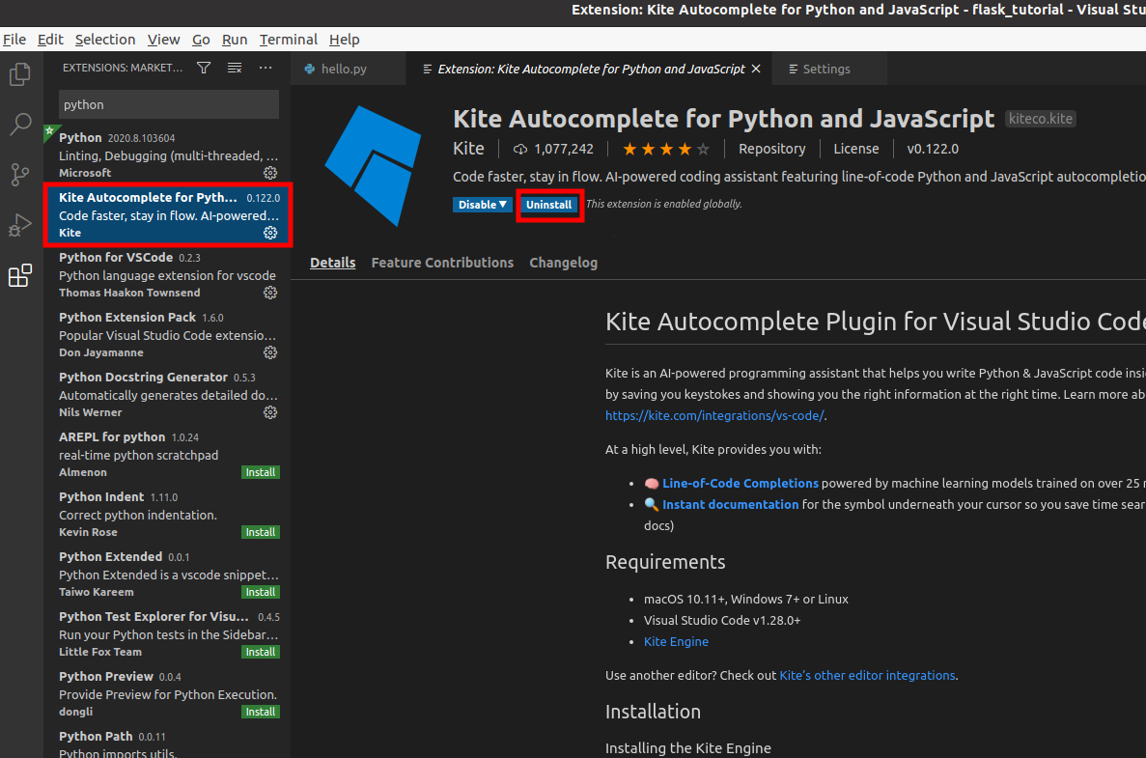Viewport: 1146px width, 758px height.
Task: Open the Go menu
Action: click(x=201, y=40)
